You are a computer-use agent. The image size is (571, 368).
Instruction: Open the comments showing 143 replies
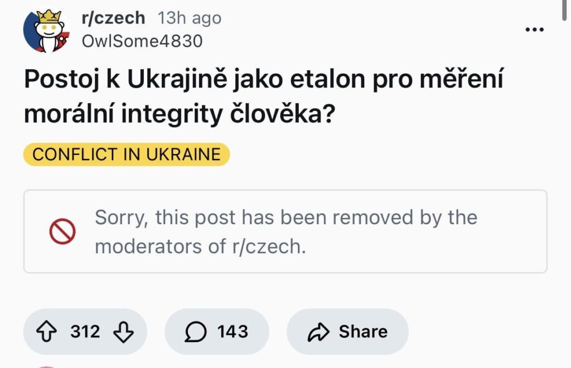(216, 331)
